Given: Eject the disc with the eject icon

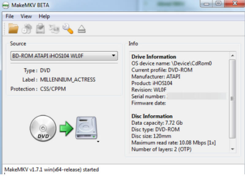Looking at the screenshot, I should [x=81, y=29].
